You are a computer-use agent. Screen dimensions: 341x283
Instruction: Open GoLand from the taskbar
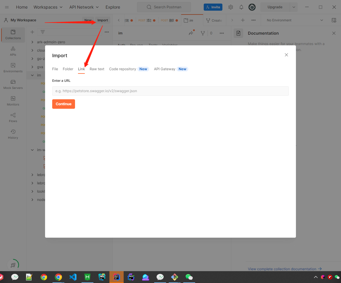[131, 277]
